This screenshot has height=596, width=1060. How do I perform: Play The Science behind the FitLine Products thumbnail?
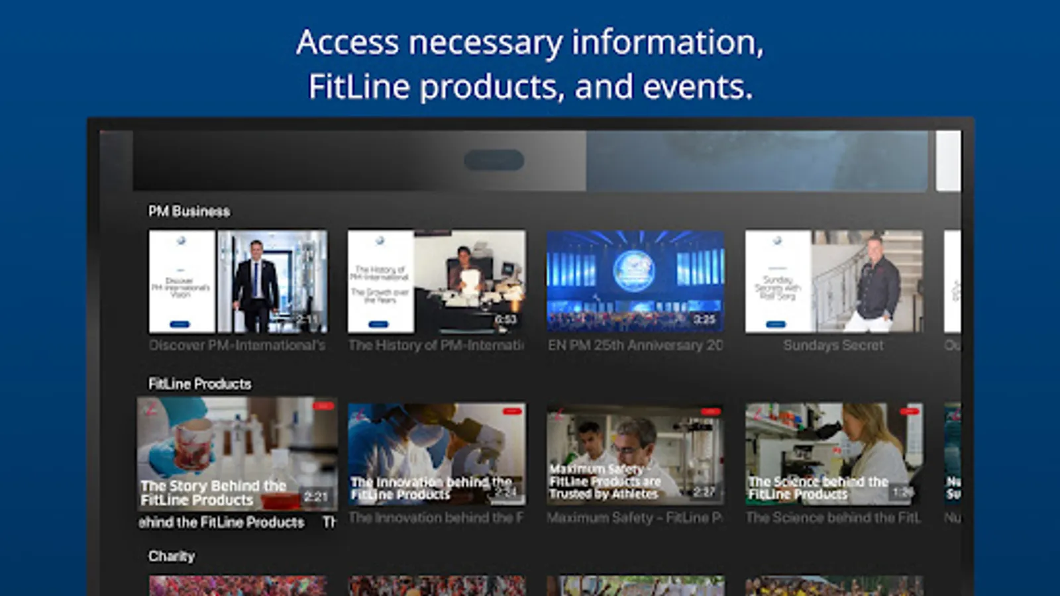(x=834, y=454)
